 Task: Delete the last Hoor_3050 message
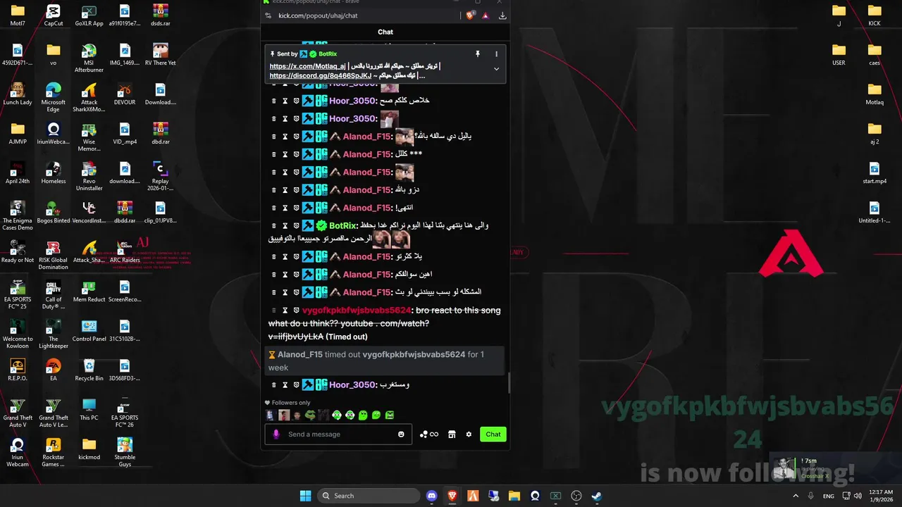click(274, 385)
